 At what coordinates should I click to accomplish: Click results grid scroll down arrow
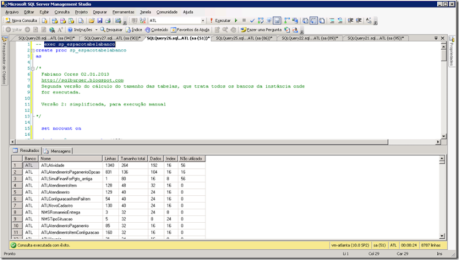tap(442, 236)
